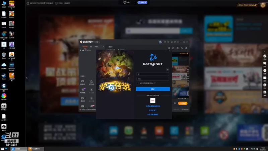Click the account name input field
The width and height of the screenshot is (268, 151).
tap(153, 74)
